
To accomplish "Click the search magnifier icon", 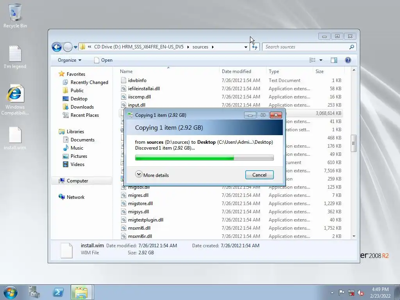I will click(352, 47).
